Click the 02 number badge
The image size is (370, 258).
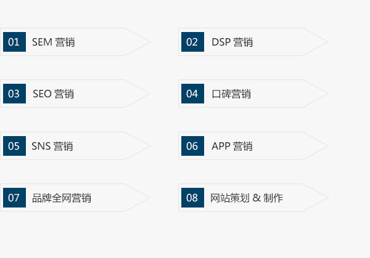pyautogui.click(x=192, y=42)
